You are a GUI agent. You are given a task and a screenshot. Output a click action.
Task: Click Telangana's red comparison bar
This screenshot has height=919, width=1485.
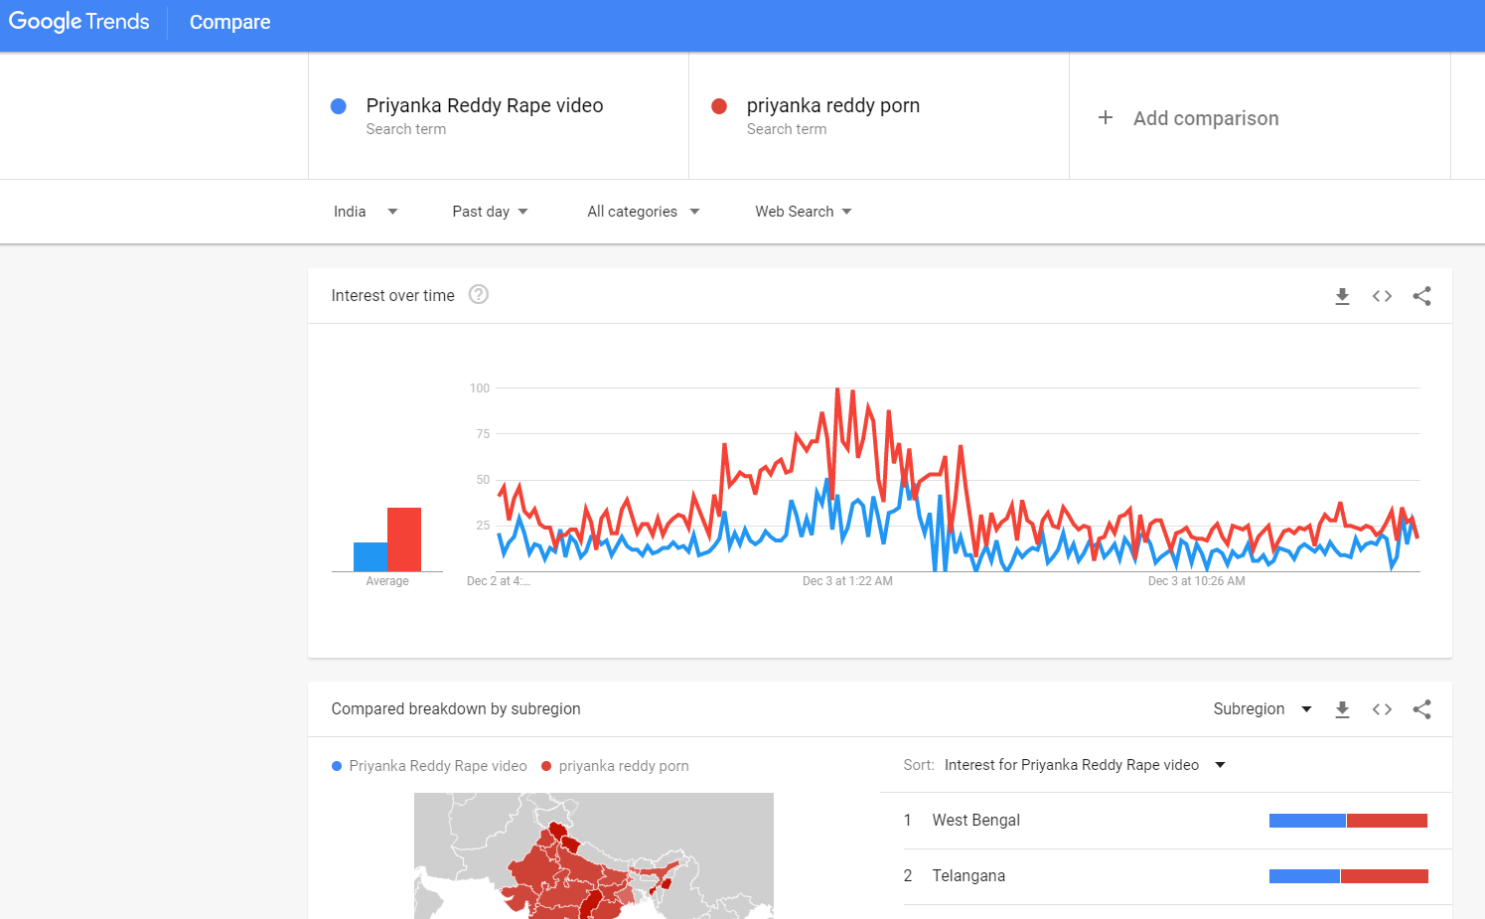(1385, 876)
